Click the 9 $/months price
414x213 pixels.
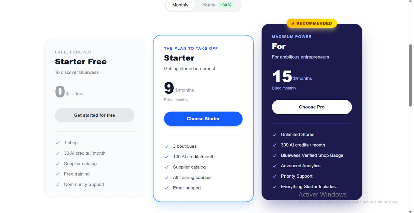[x=179, y=88]
